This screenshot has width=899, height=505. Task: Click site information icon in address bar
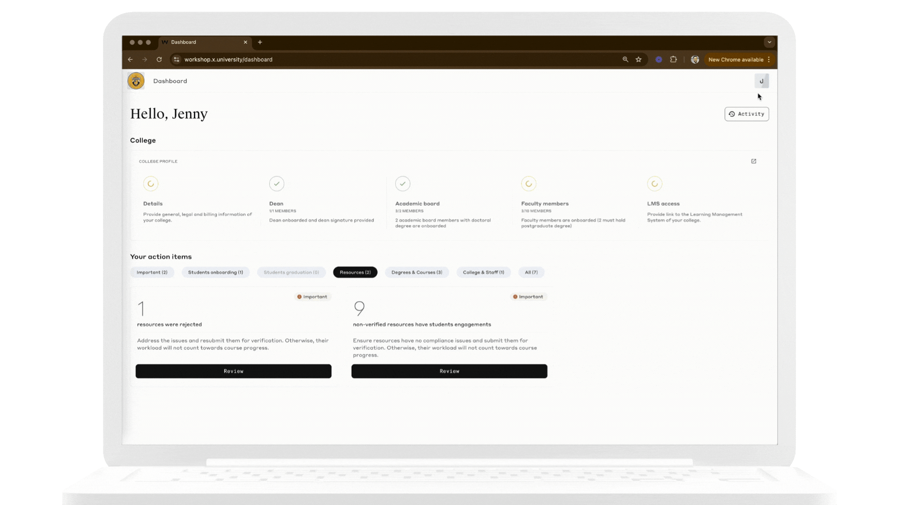click(x=177, y=59)
